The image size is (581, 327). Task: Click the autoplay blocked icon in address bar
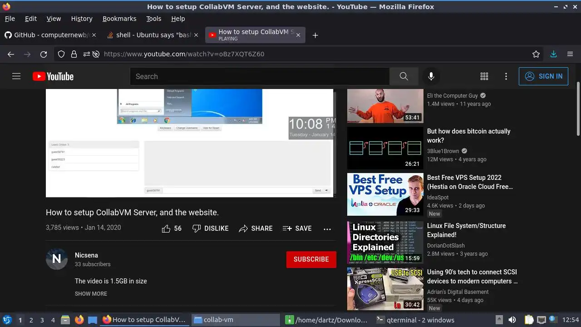click(x=96, y=54)
